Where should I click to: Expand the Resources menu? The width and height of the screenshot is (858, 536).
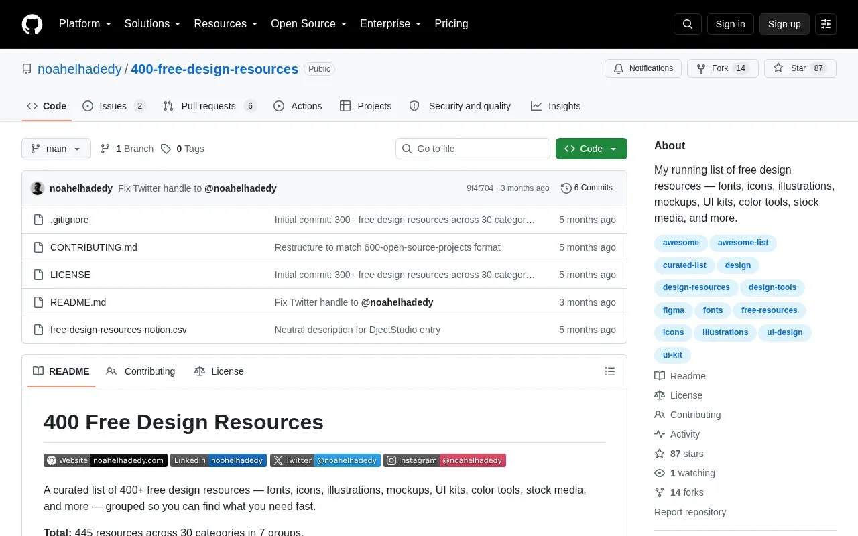coord(226,24)
